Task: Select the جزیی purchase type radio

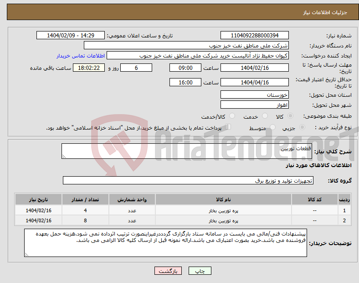Action: (x=302, y=127)
